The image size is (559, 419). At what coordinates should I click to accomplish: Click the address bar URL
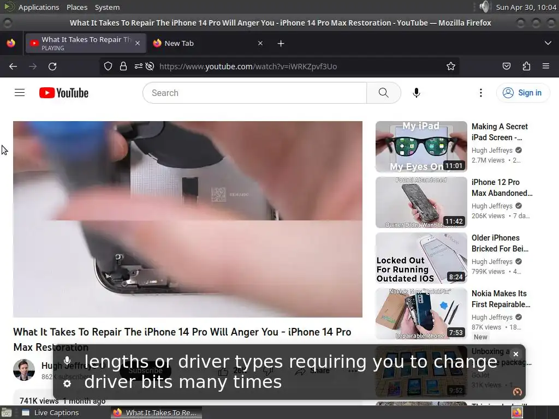pyautogui.click(x=248, y=66)
